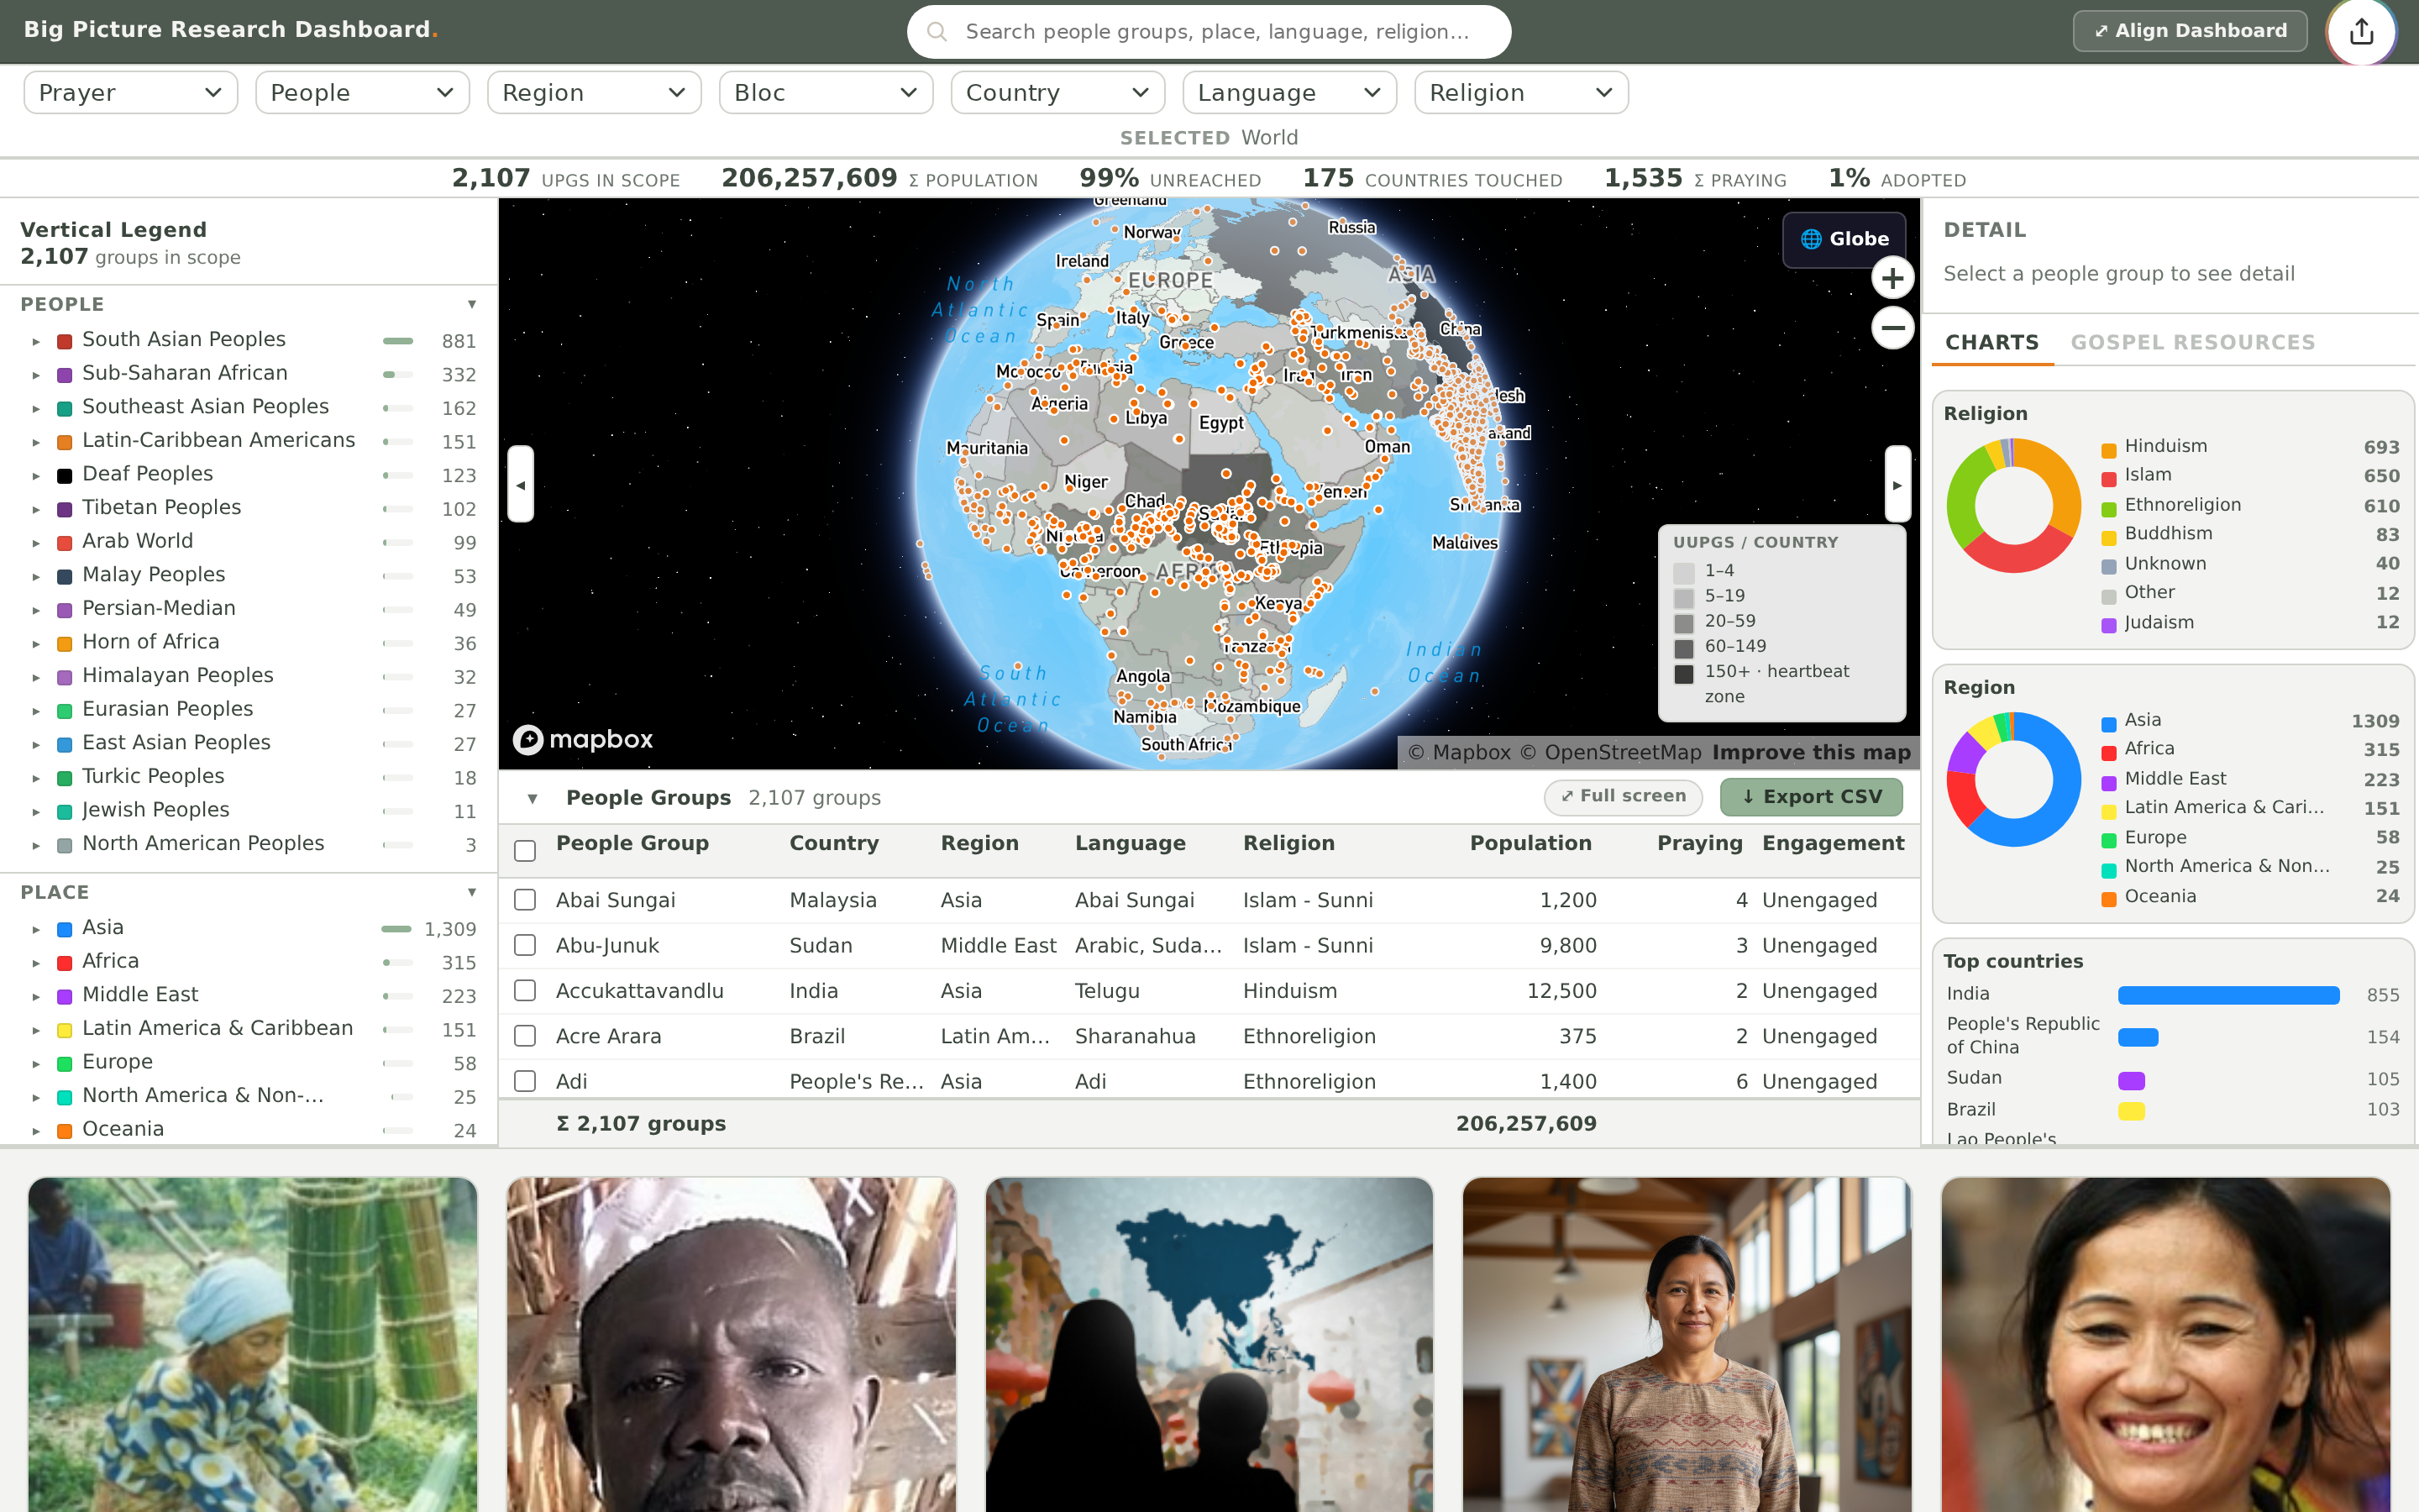This screenshot has height=1512, width=2419.
Task: Open the Bloc filter dropdown
Action: (x=826, y=93)
